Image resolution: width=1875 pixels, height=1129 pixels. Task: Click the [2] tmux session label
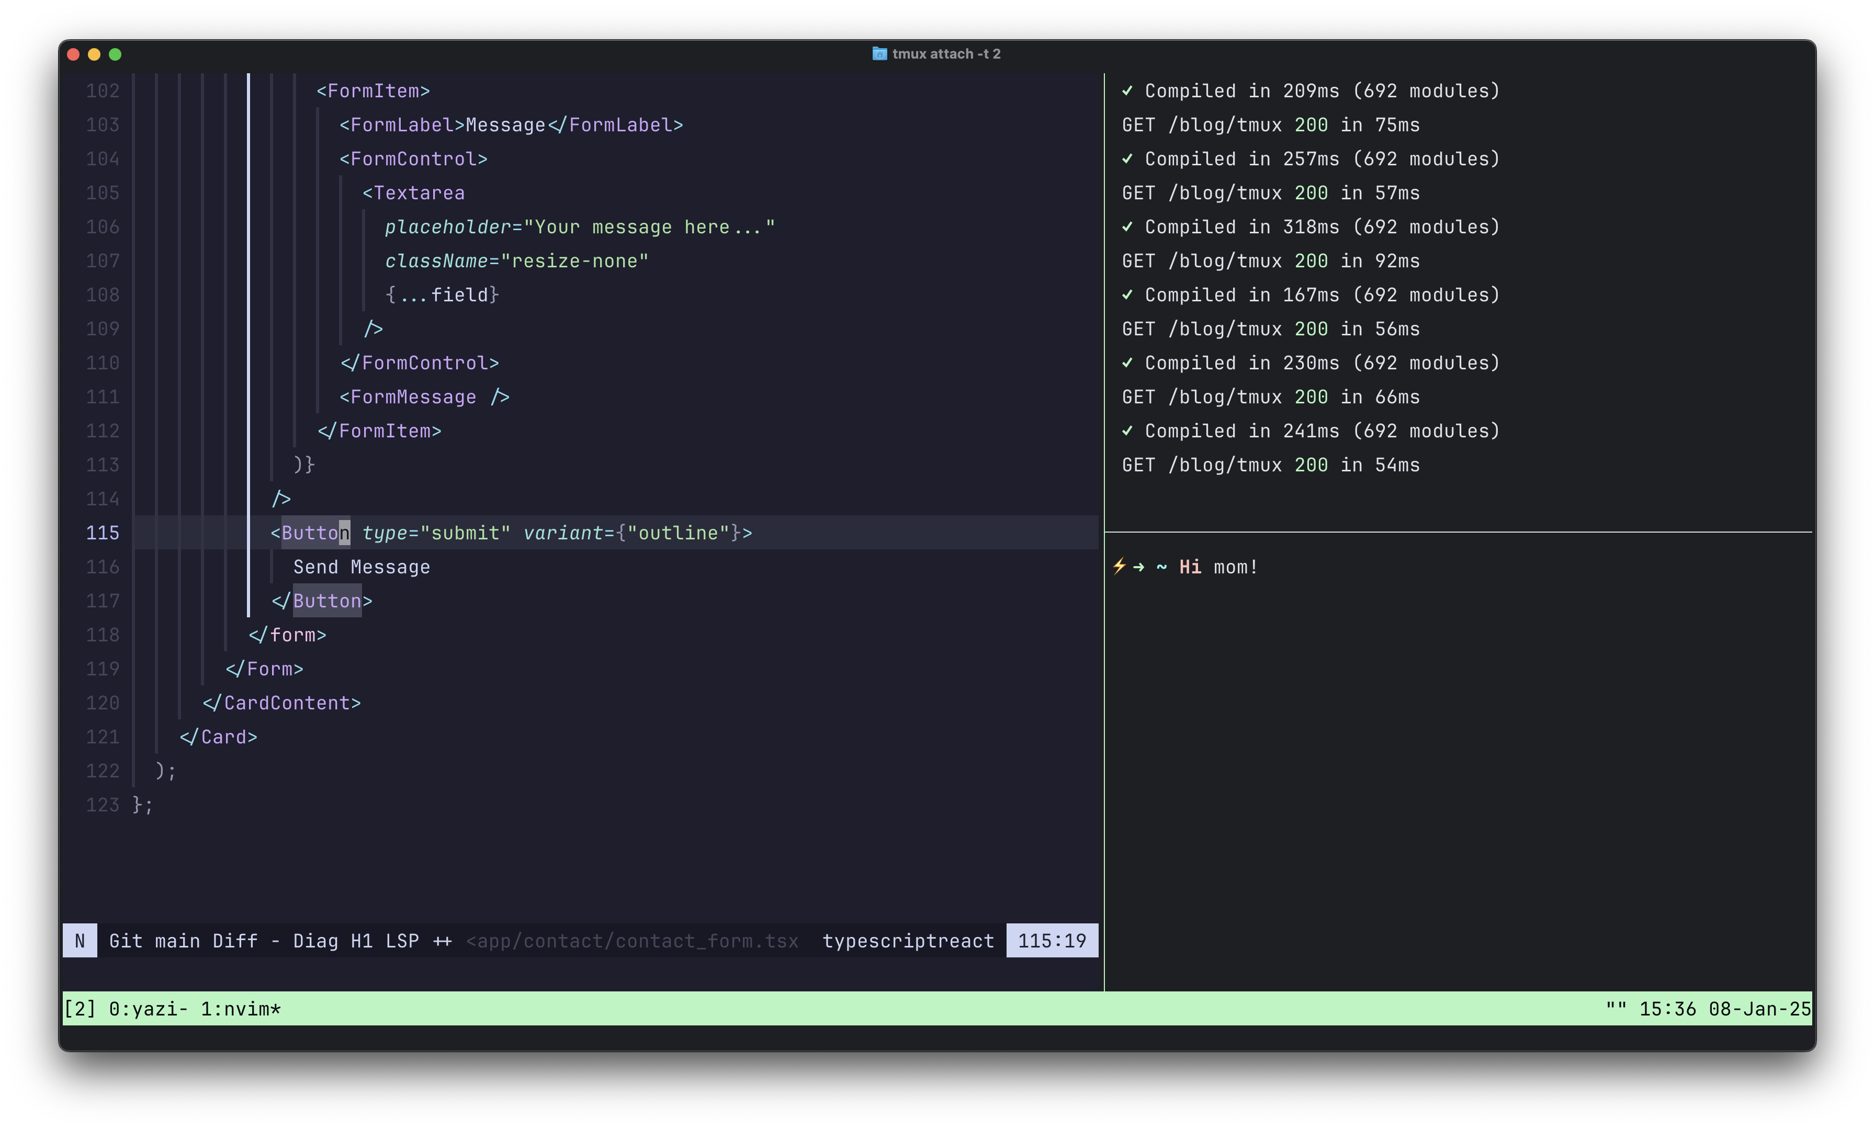tap(80, 1009)
